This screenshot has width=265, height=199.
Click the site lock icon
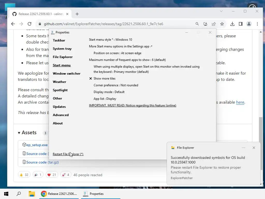pyautogui.click(x=40, y=24)
